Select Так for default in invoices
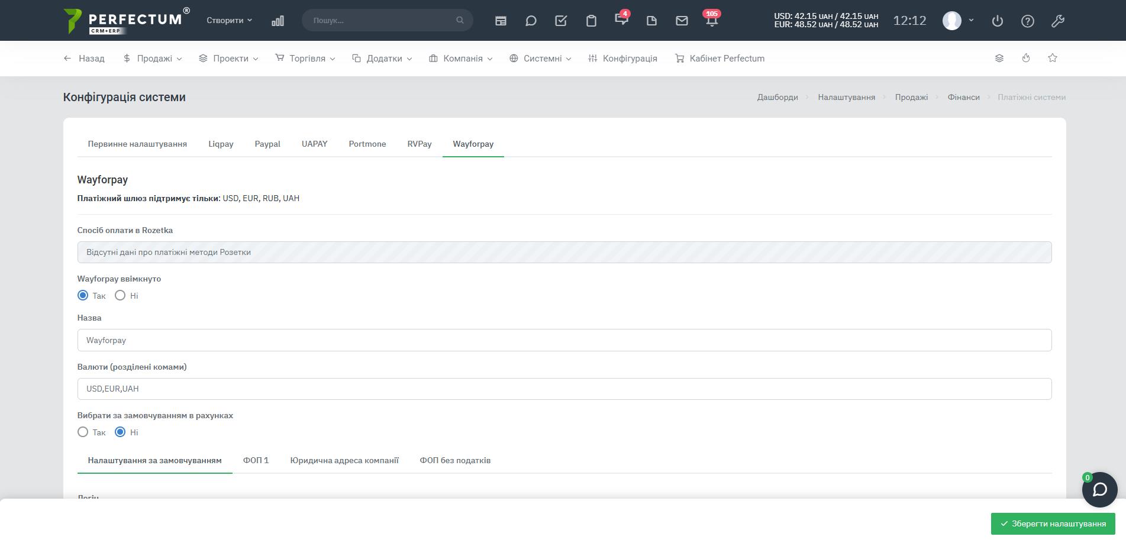 83,432
